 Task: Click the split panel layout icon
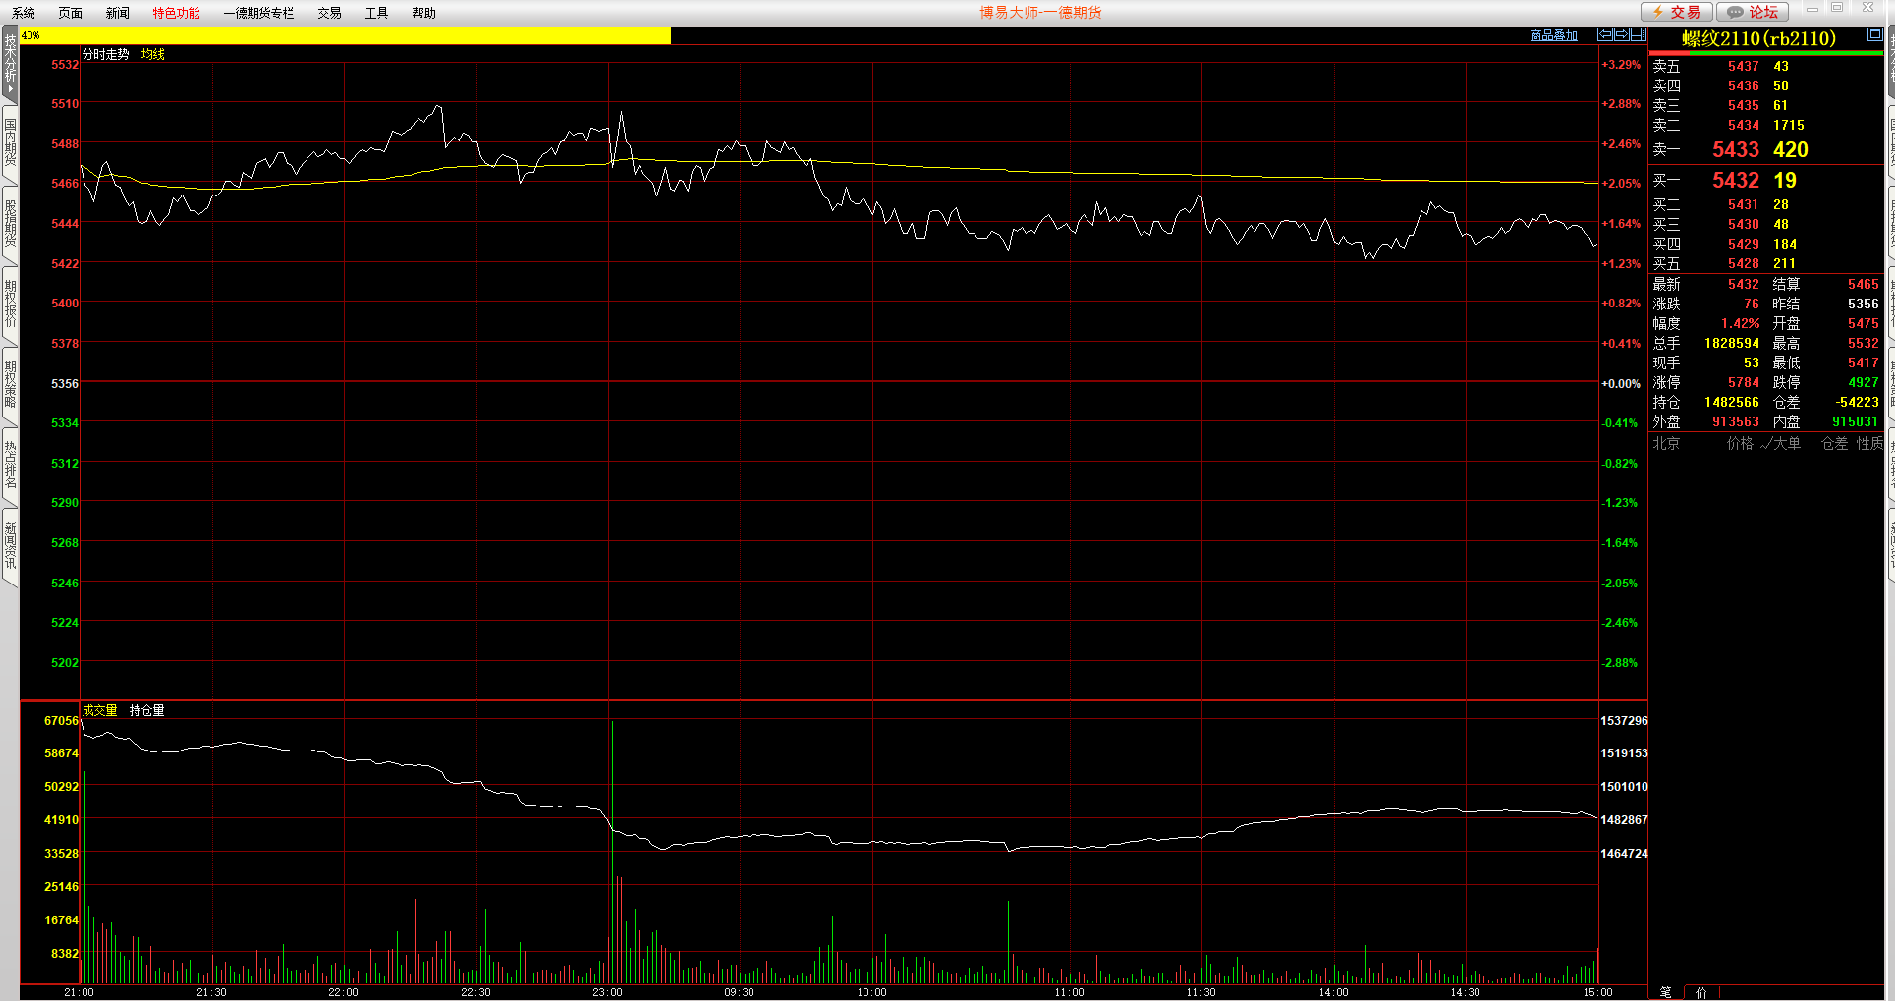pyautogui.click(x=1638, y=34)
